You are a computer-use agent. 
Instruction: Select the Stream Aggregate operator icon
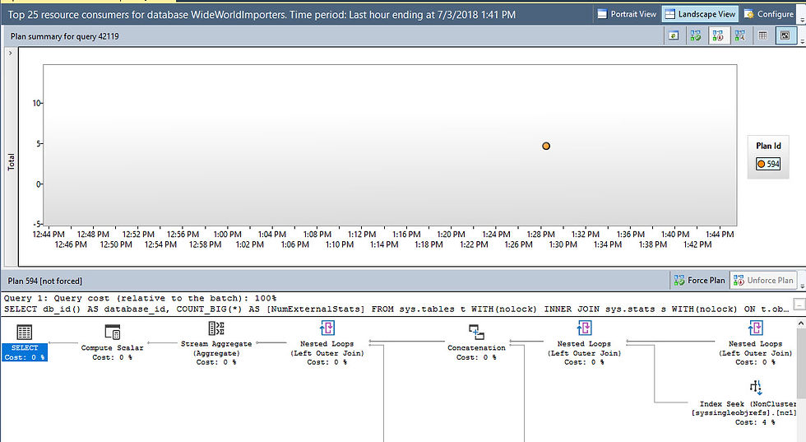point(215,328)
